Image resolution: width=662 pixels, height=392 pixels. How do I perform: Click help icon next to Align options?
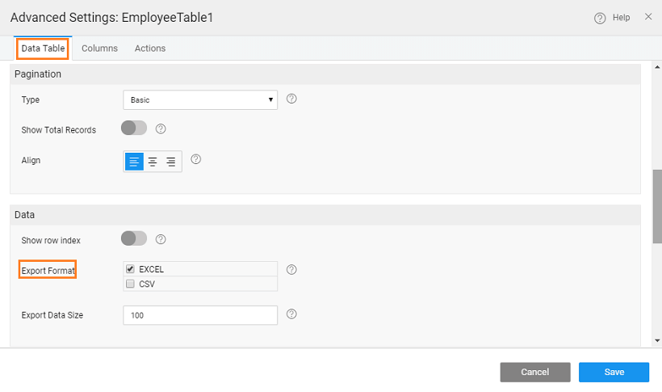click(x=195, y=159)
